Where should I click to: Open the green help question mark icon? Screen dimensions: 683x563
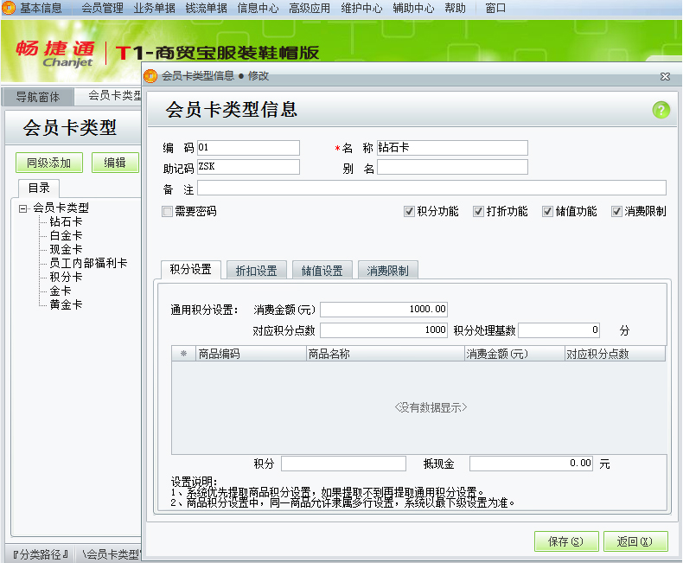point(661,110)
